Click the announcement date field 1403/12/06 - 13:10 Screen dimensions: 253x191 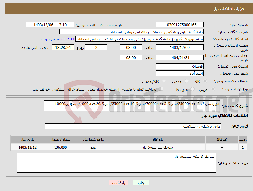click(x=50, y=25)
